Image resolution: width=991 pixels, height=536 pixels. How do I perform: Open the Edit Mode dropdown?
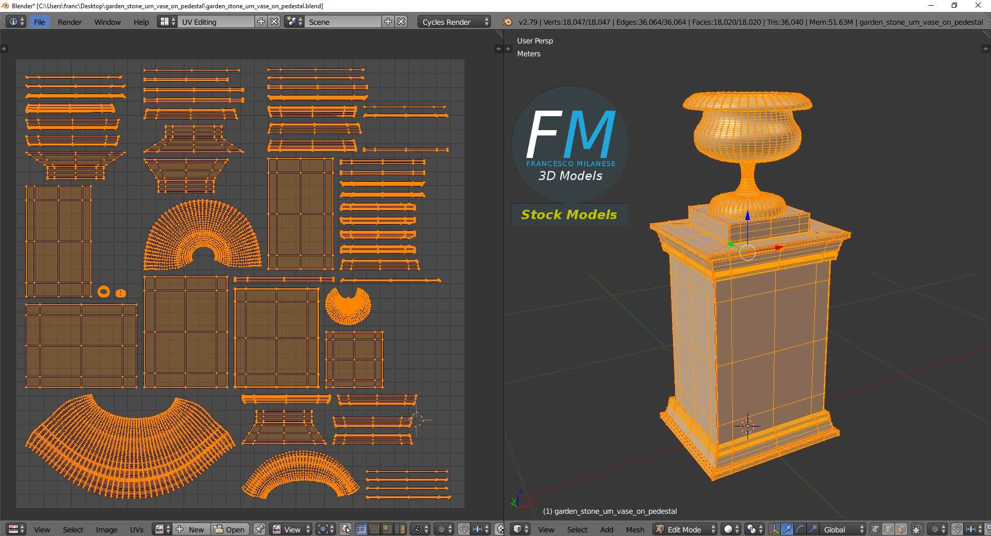(685, 529)
